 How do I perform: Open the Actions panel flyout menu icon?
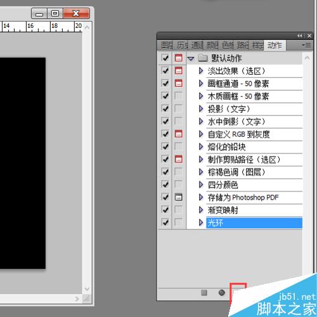pos(306,45)
